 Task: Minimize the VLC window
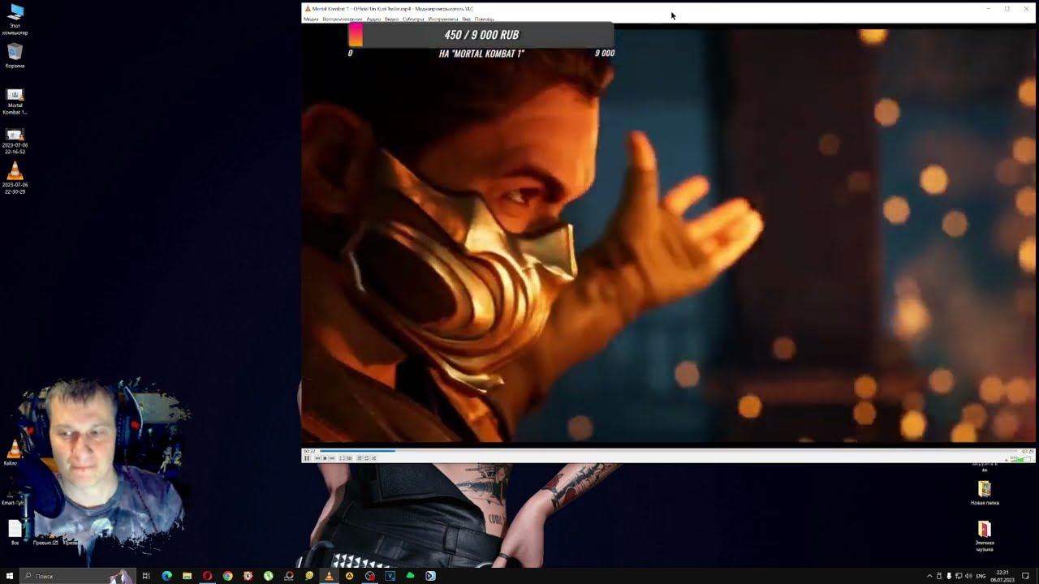point(988,8)
